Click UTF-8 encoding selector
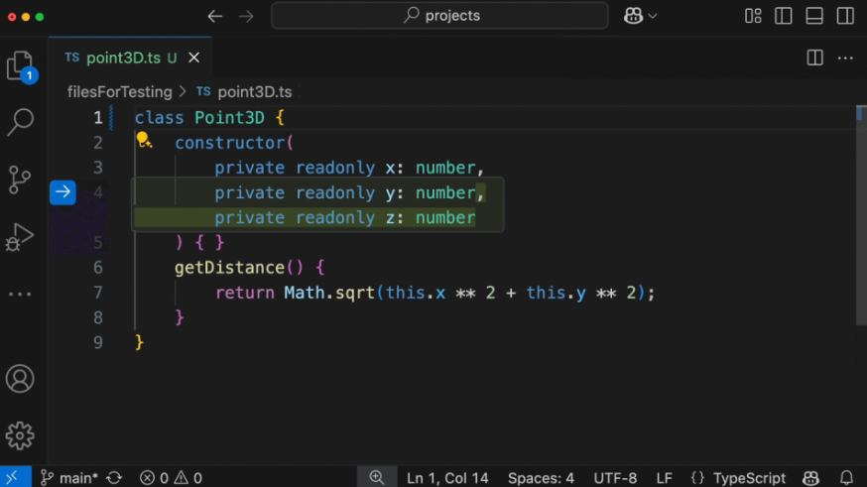This screenshot has height=487, width=867. point(615,478)
